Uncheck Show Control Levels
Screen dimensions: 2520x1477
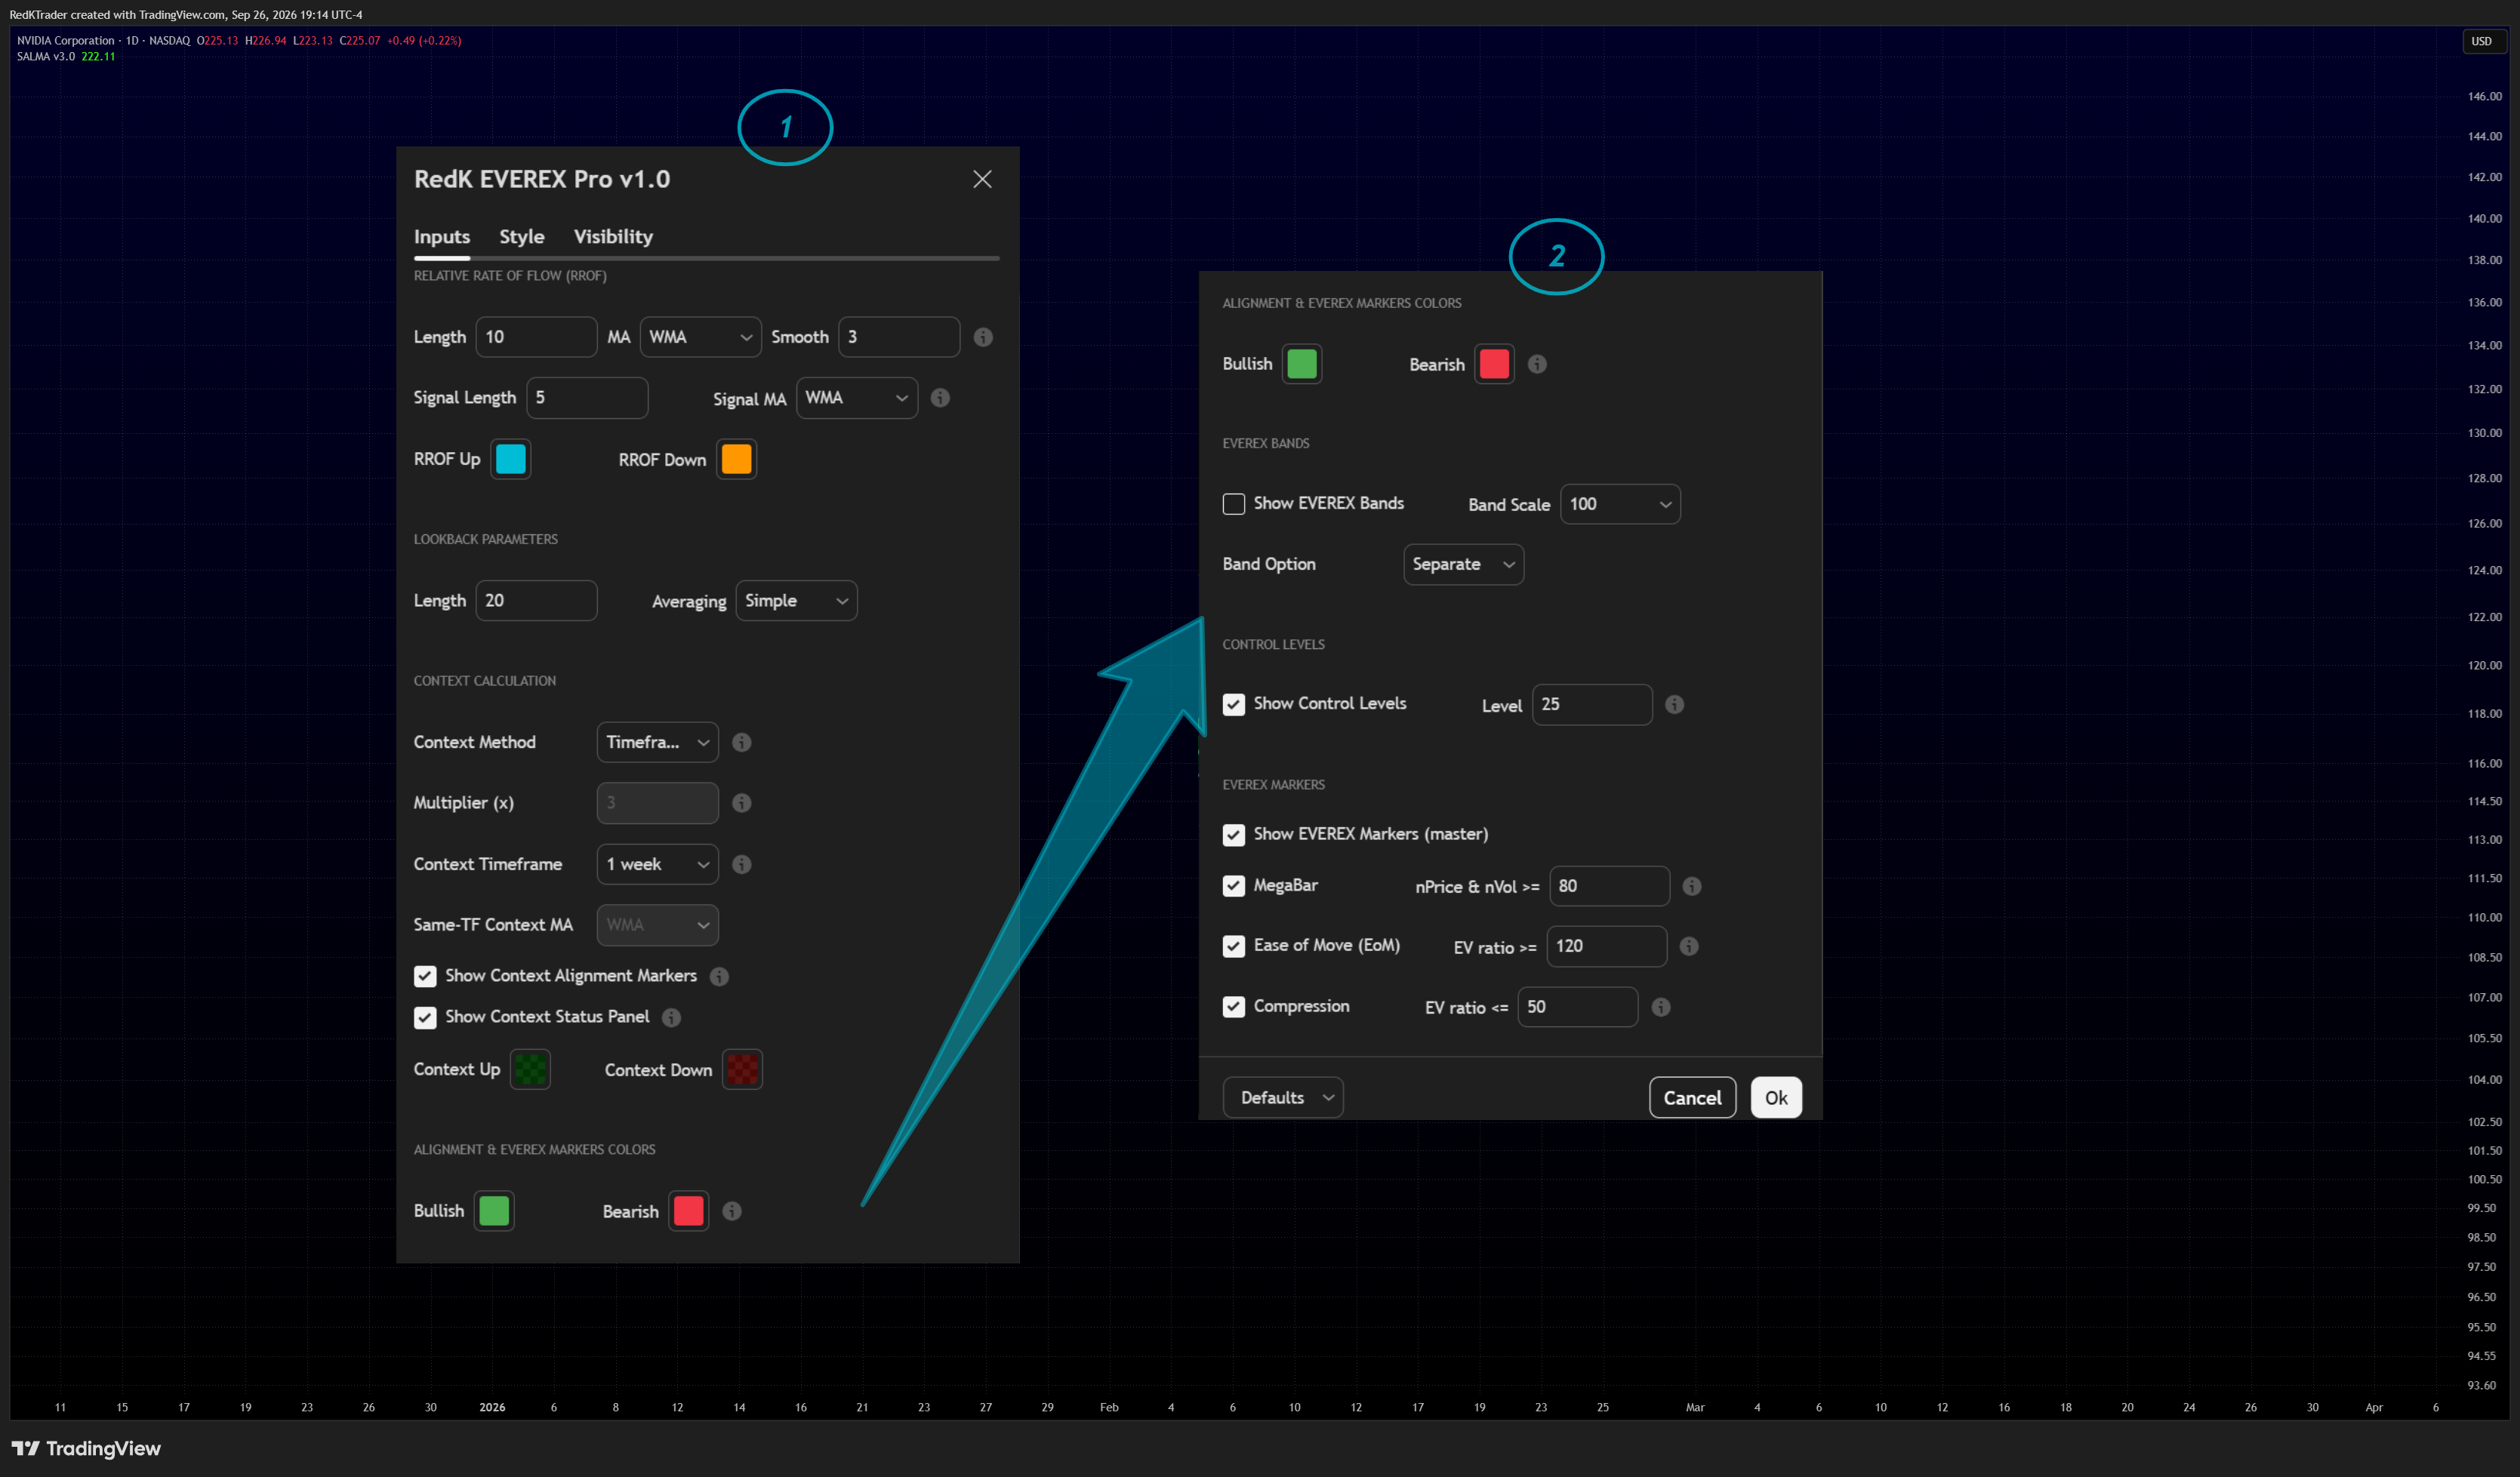(1234, 704)
